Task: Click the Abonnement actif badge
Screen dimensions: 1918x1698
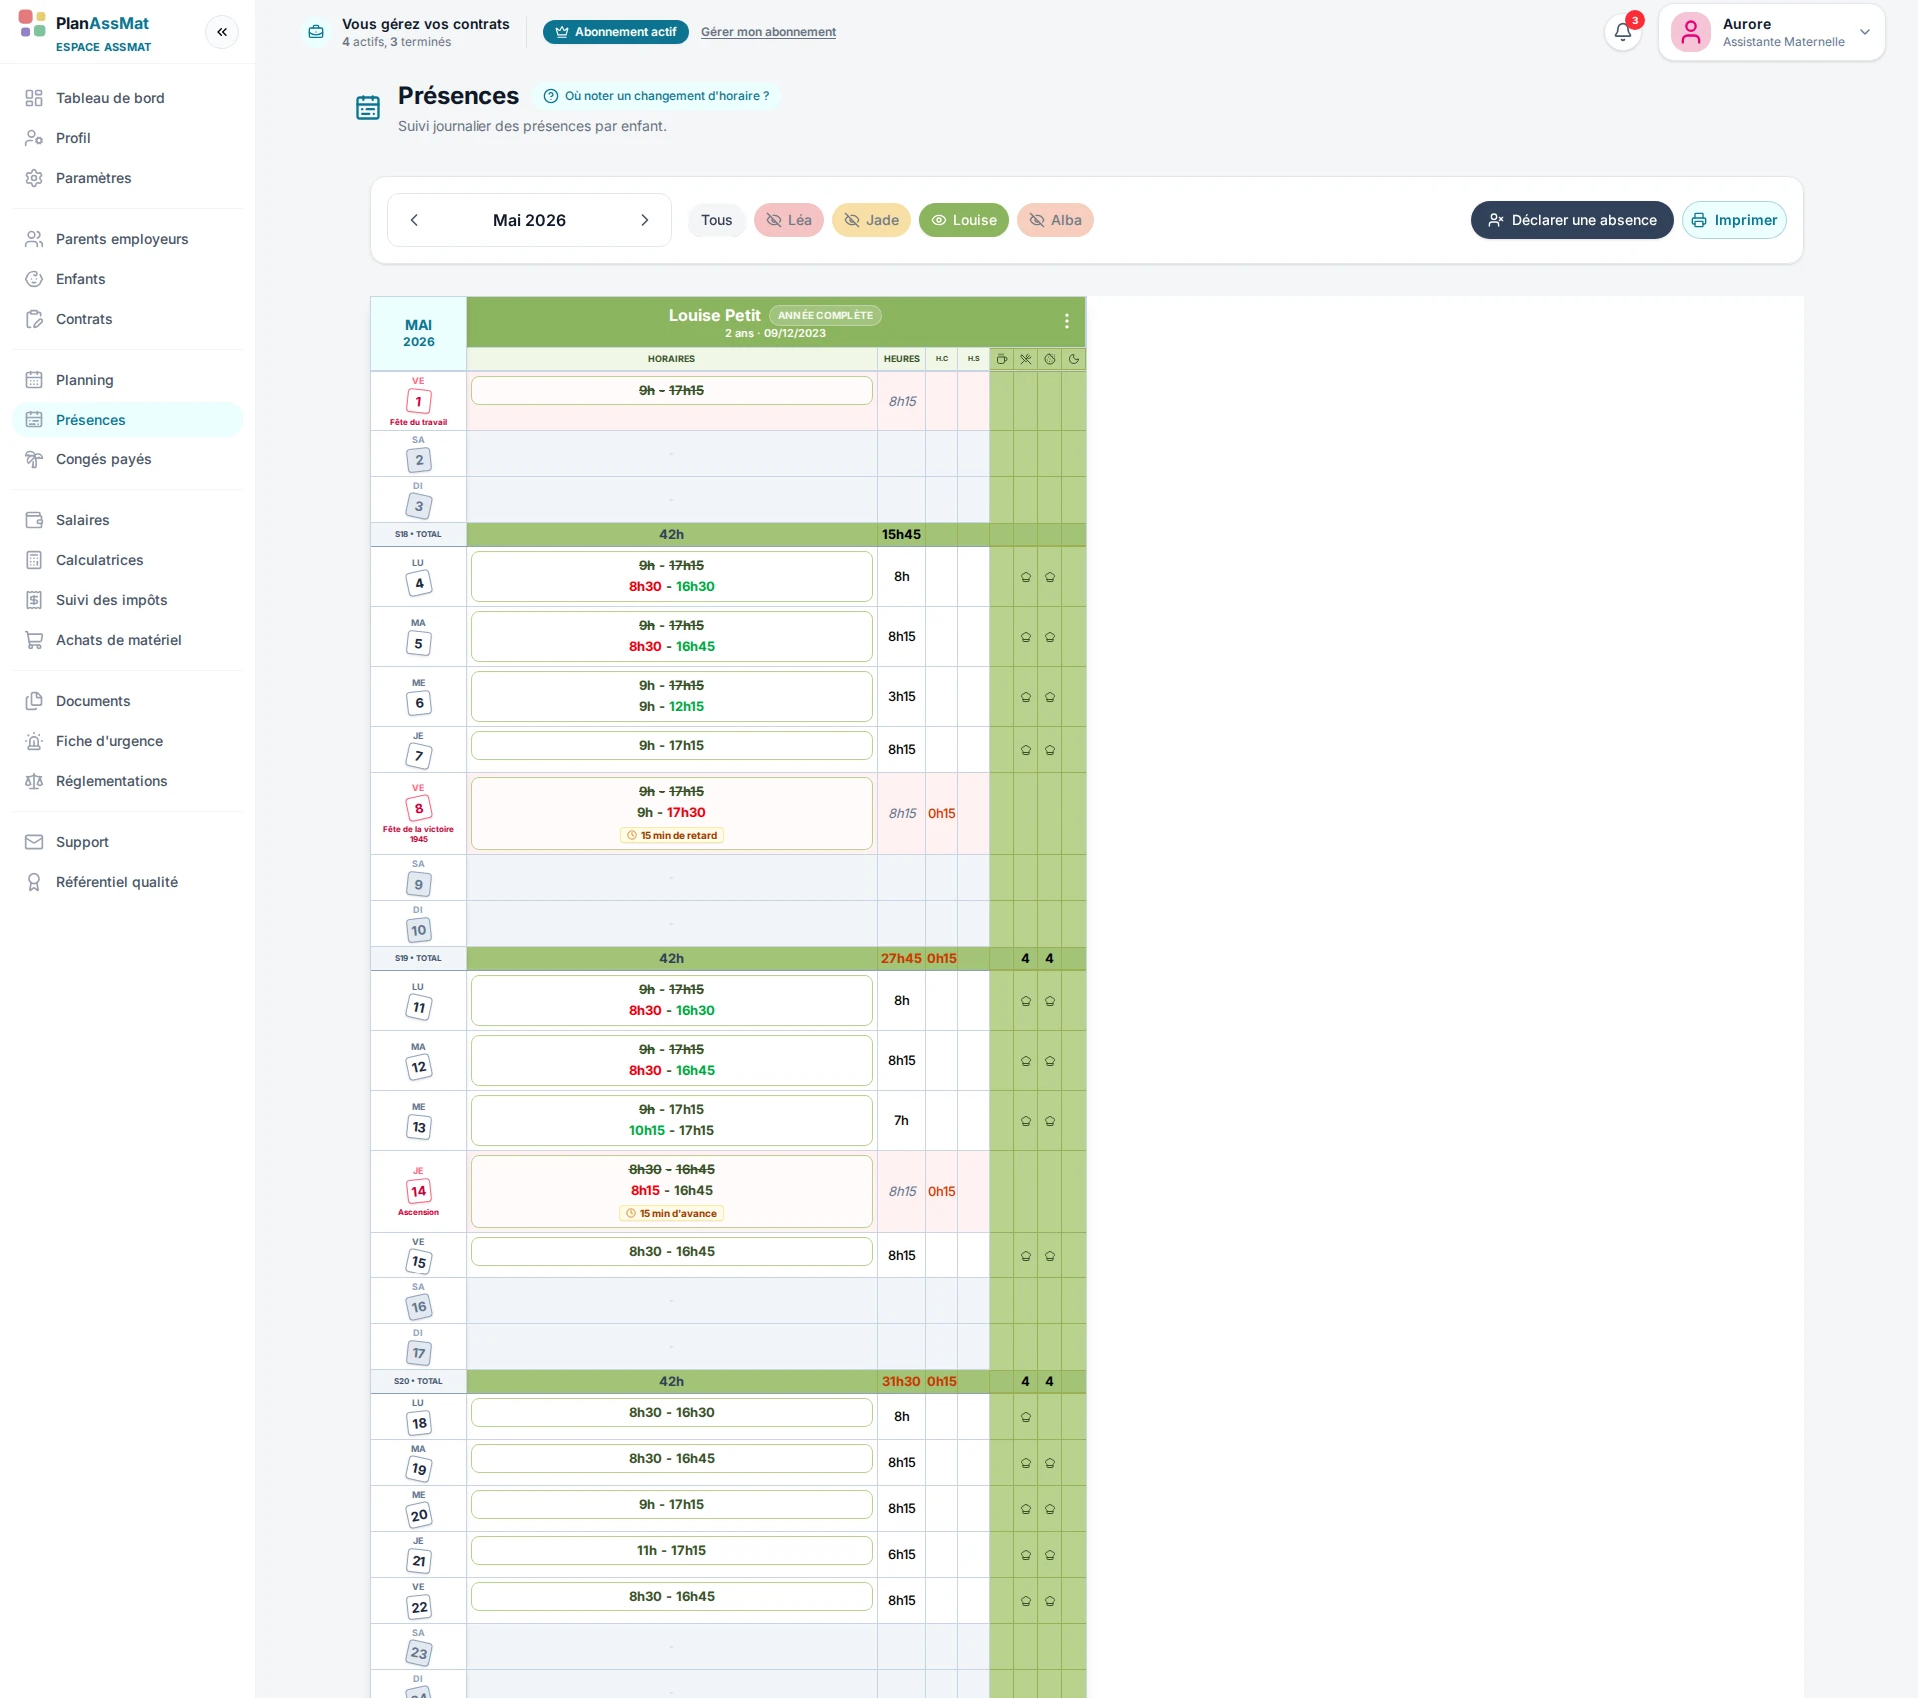Action: coord(616,32)
